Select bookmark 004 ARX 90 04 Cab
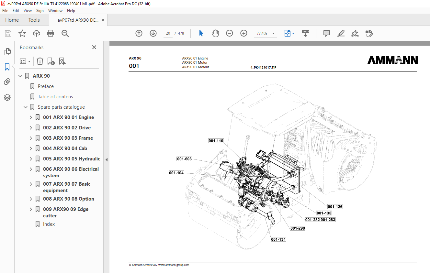This screenshot has height=273, width=430. (x=65, y=148)
